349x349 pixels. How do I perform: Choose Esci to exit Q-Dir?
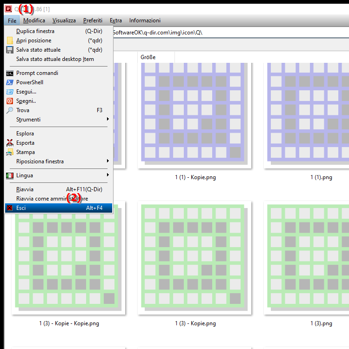pyautogui.click(x=59, y=208)
